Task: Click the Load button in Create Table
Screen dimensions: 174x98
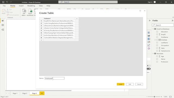Action: (x=120, y=84)
